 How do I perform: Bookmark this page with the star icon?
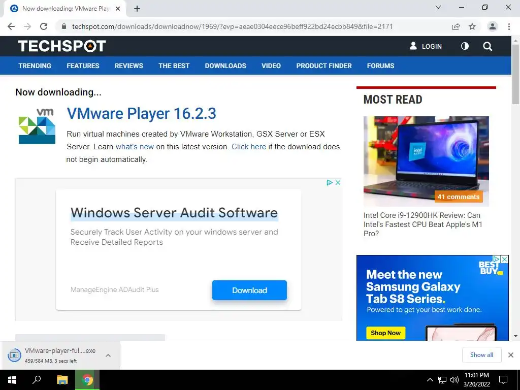click(x=472, y=26)
